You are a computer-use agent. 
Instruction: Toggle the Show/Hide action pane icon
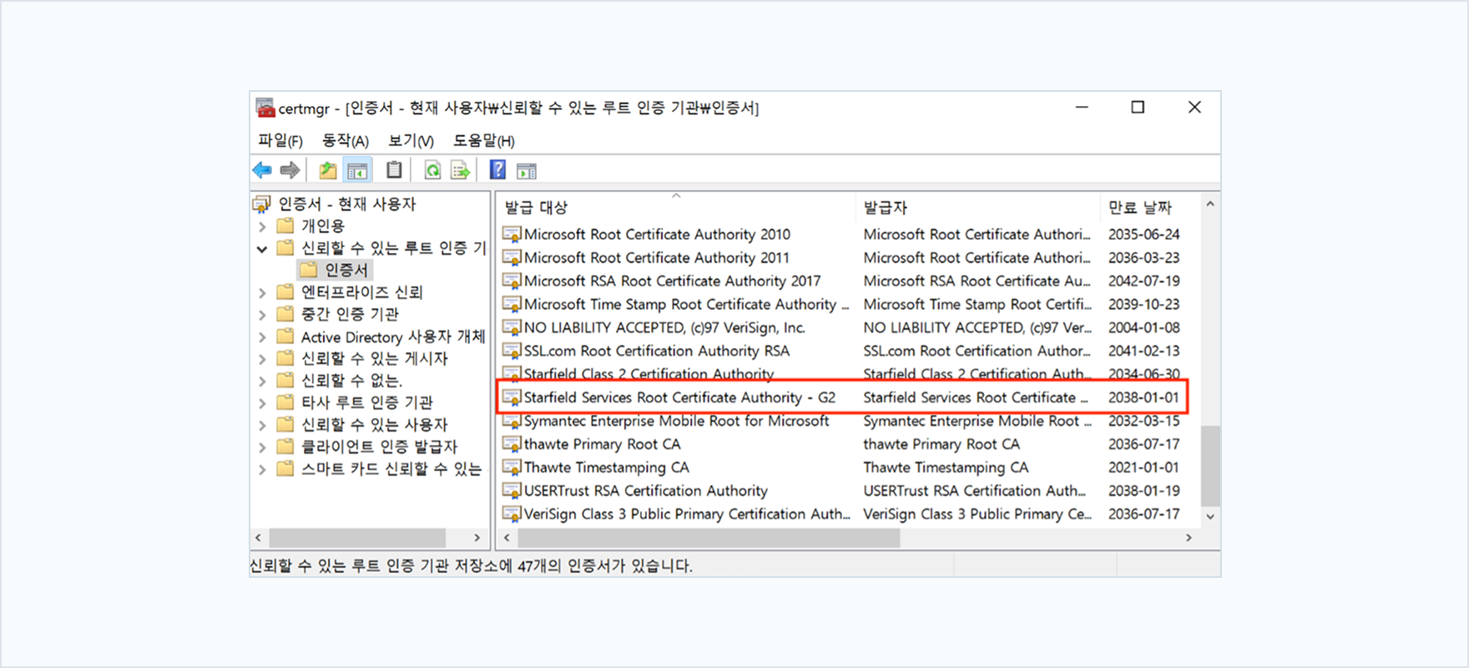coord(527,170)
